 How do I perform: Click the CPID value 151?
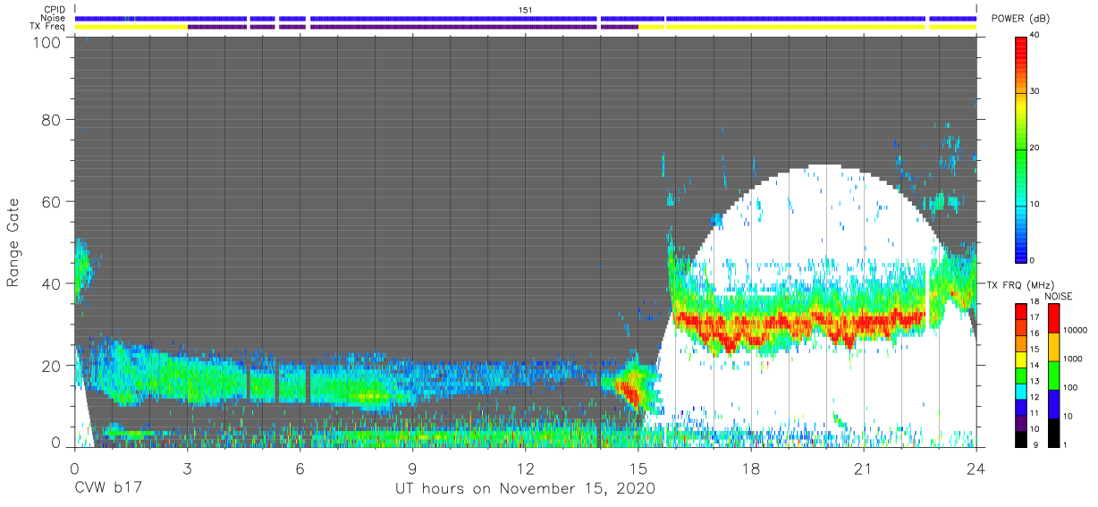(x=526, y=9)
